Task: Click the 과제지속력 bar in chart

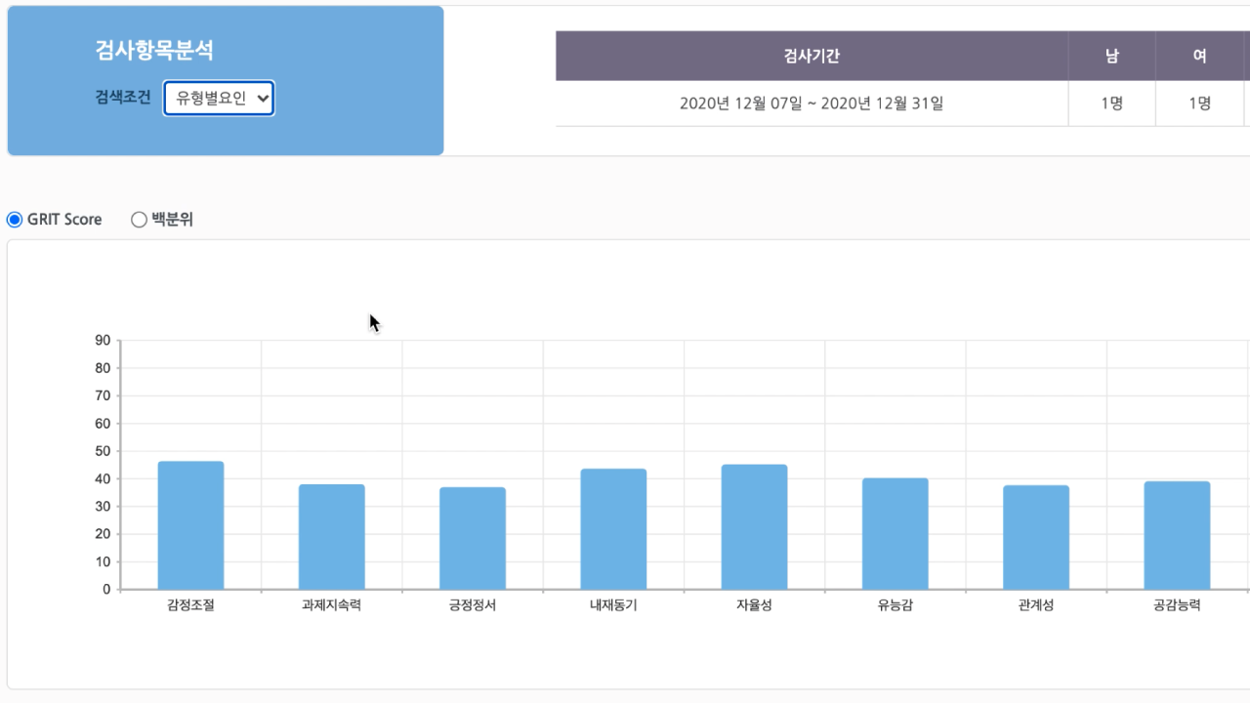Action: (x=332, y=537)
